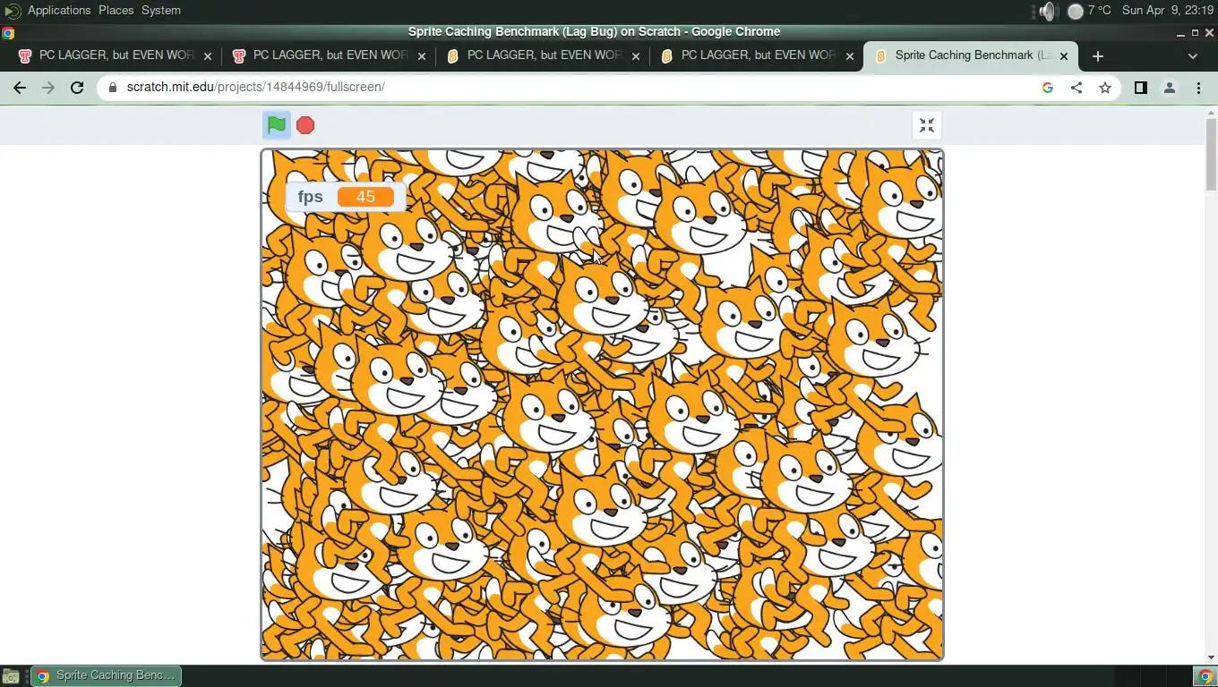Bookmark this page with the star icon

1105,88
